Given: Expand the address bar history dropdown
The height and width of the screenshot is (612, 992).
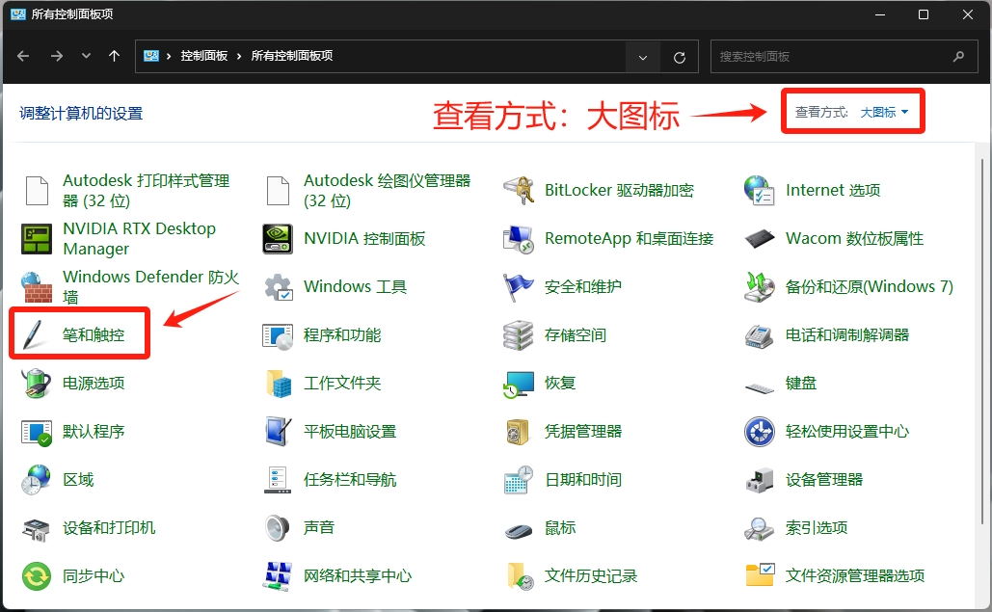Looking at the screenshot, I should click(643, 57).
